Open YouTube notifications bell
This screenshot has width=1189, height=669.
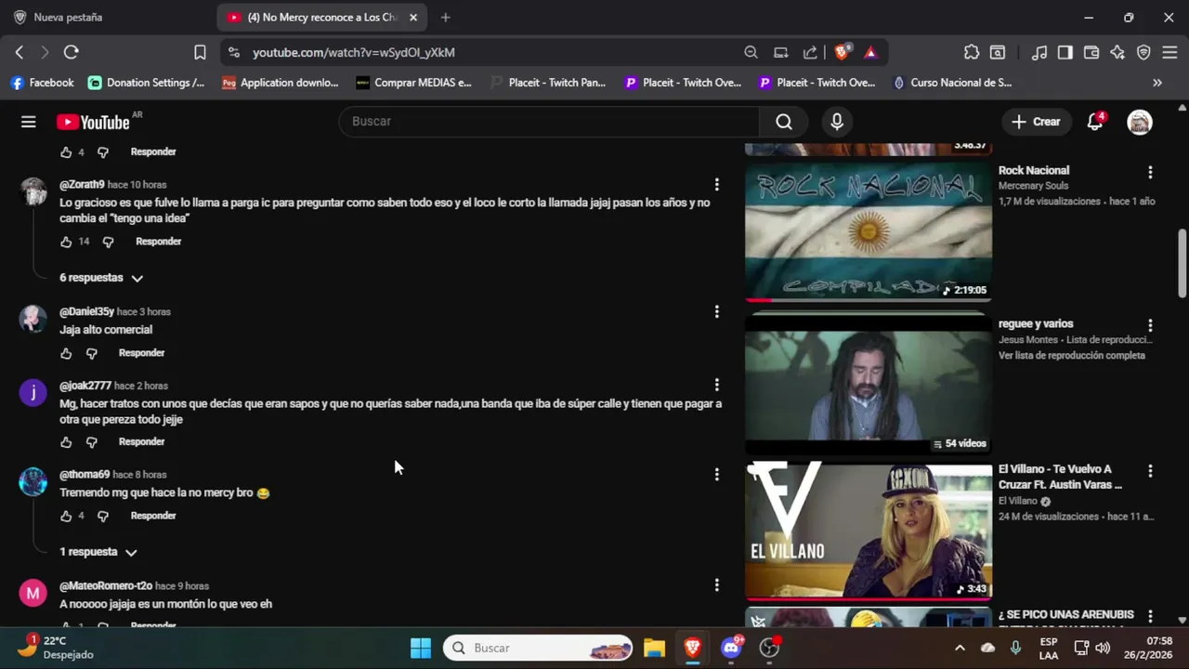[1095, 122]
